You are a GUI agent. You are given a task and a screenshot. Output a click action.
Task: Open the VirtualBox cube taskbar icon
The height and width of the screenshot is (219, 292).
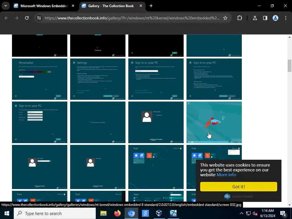159,213
